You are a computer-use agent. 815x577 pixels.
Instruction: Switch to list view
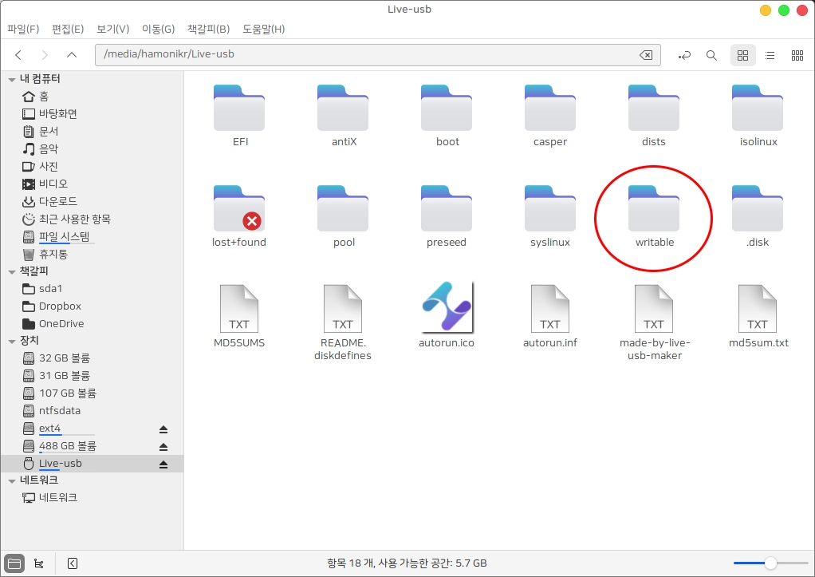770,55
